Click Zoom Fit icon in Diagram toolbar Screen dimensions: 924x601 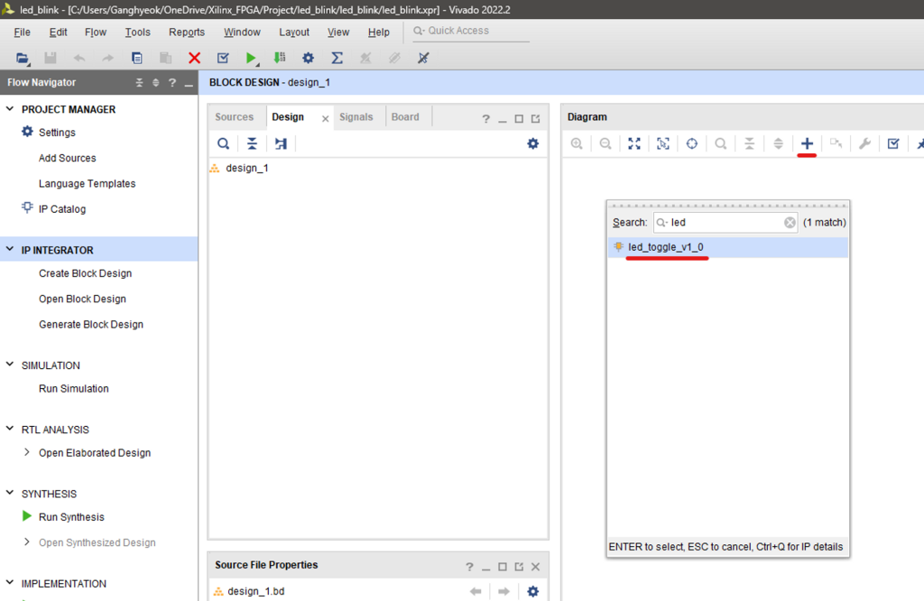(x=634, y=143)
